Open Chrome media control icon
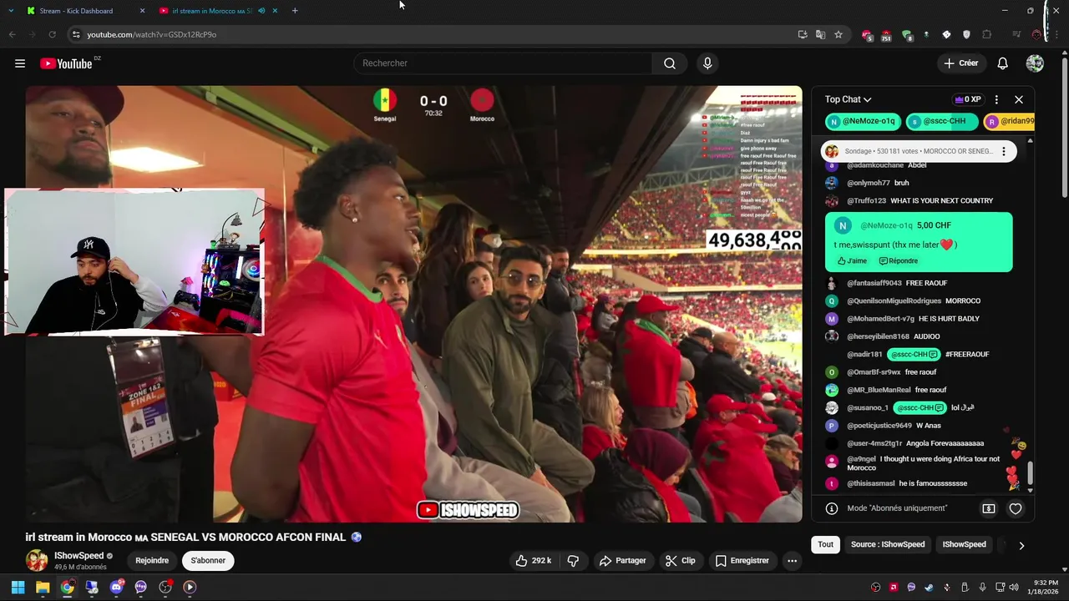This screenshot has width=1069, height=601. [1016, 34]
